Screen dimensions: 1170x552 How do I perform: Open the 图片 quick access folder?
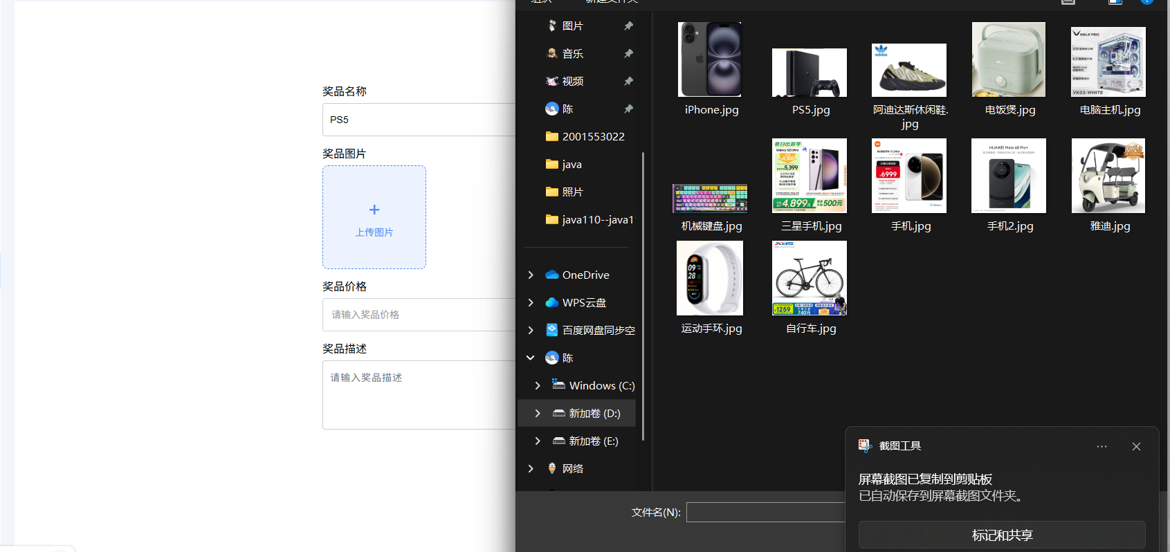tap(572, 26)
